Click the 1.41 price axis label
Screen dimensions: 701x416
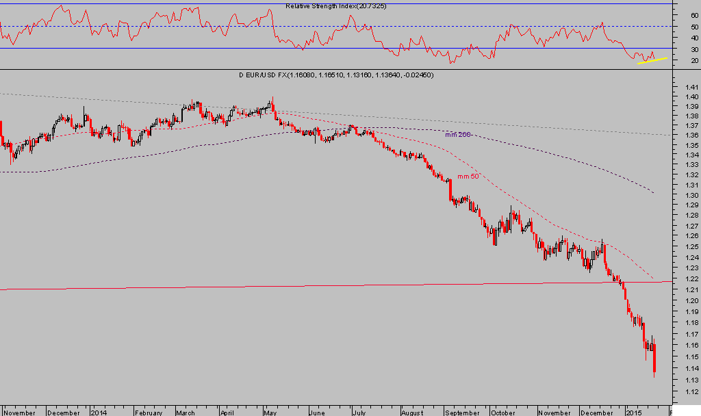(x=690, y=87)
